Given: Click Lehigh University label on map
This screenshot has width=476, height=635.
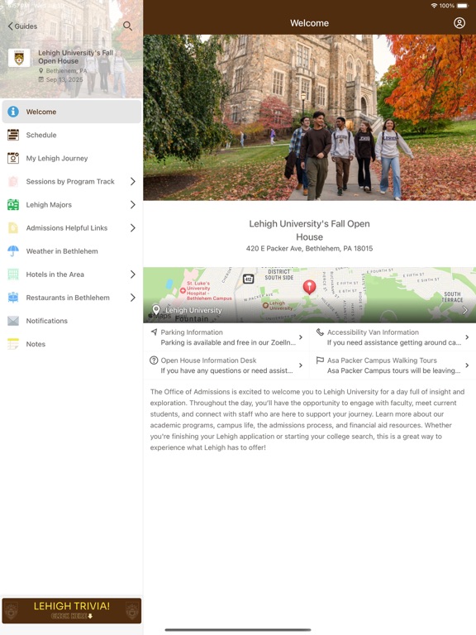Looking at the screenshot, I should coord(193,310).
